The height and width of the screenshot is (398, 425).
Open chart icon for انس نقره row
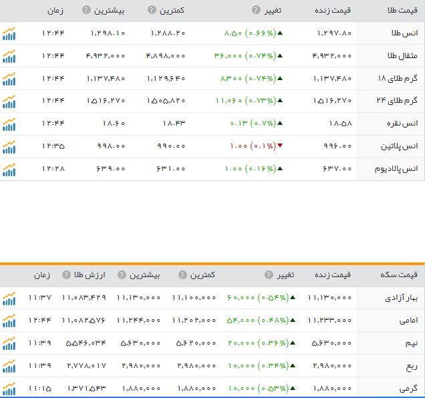[9, 124]
